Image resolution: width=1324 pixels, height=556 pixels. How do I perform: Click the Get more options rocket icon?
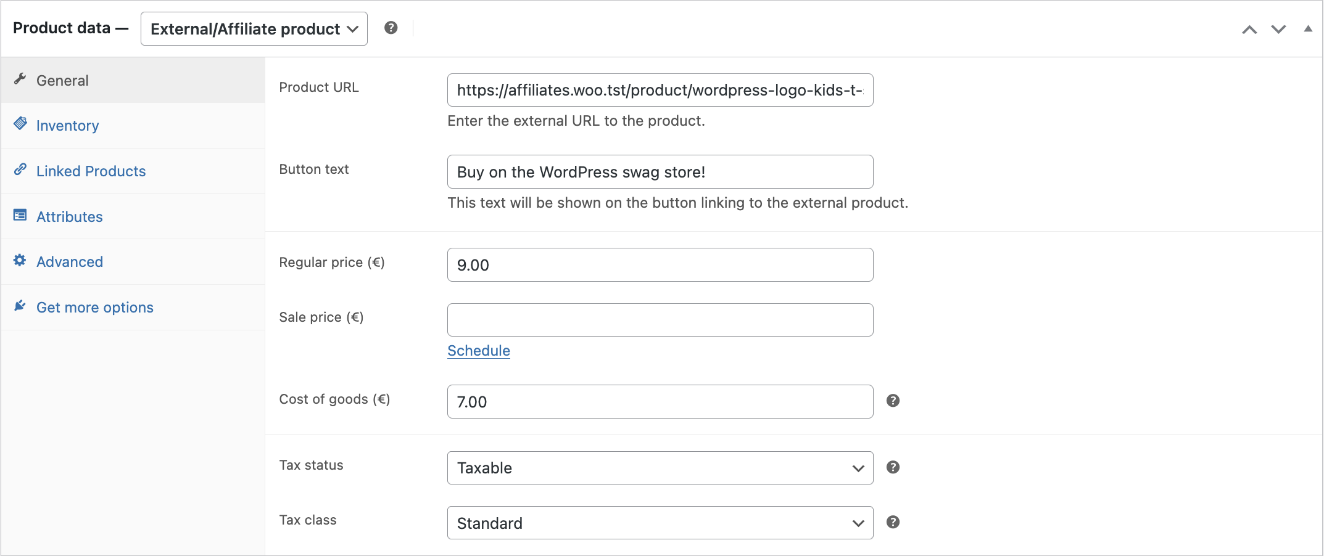click(x=19, y=305)
